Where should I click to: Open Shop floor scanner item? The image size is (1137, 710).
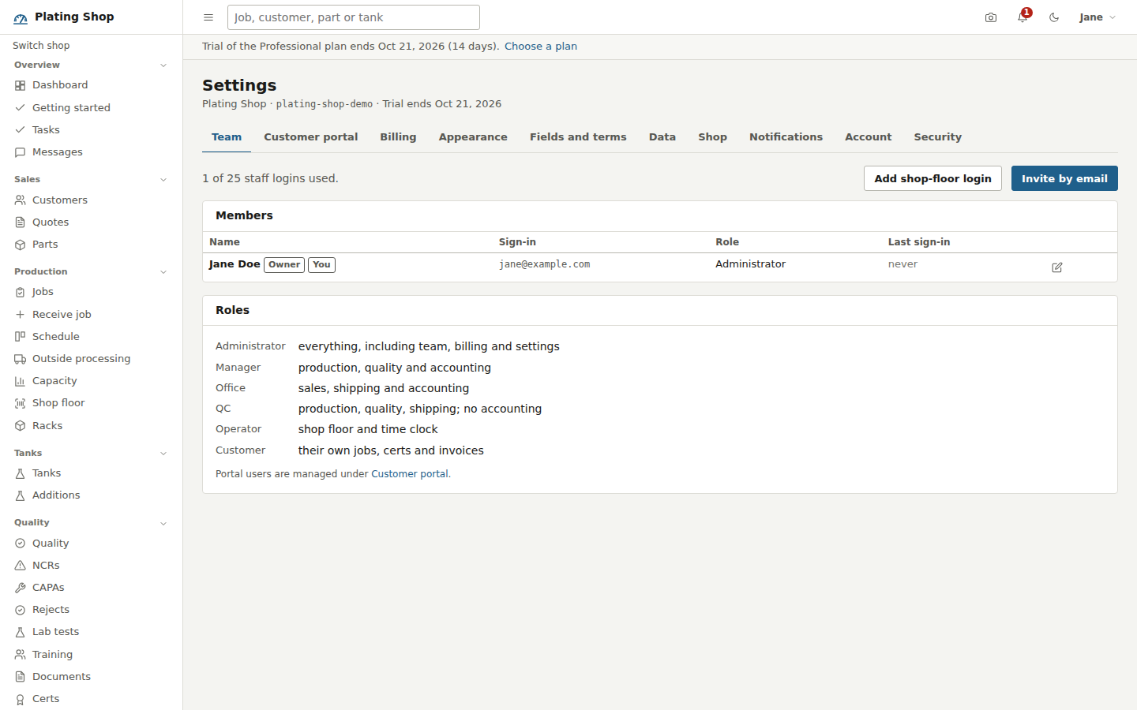point(92,403)
